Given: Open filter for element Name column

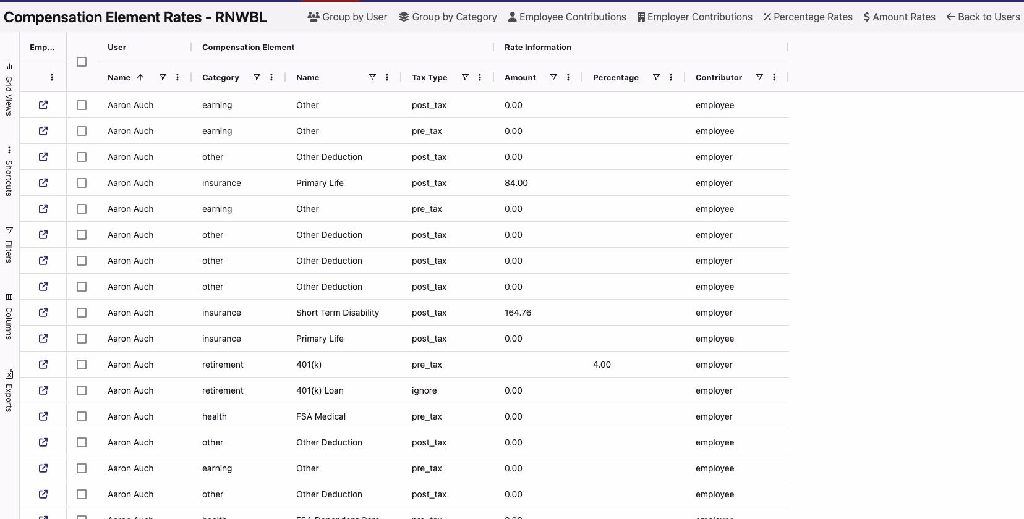Looking at the screenshot, I should pos(372,77).
